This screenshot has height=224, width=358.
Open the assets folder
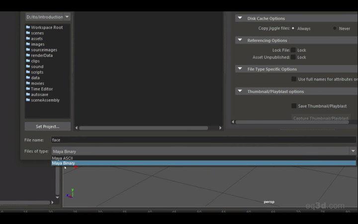(37, 39)
